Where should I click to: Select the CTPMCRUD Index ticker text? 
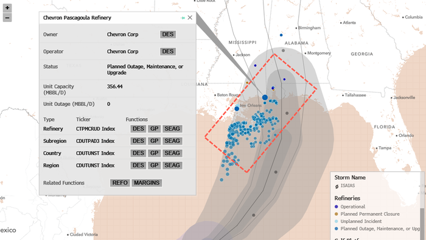point(96,129)
